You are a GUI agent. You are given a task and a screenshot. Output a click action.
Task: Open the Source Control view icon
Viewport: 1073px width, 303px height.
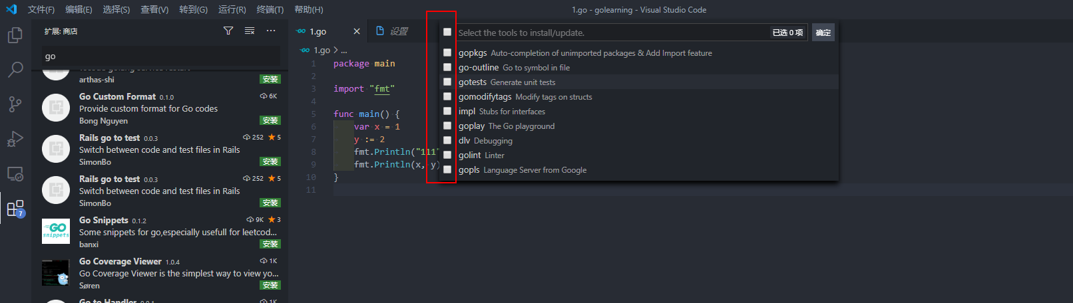coord(15,104)
